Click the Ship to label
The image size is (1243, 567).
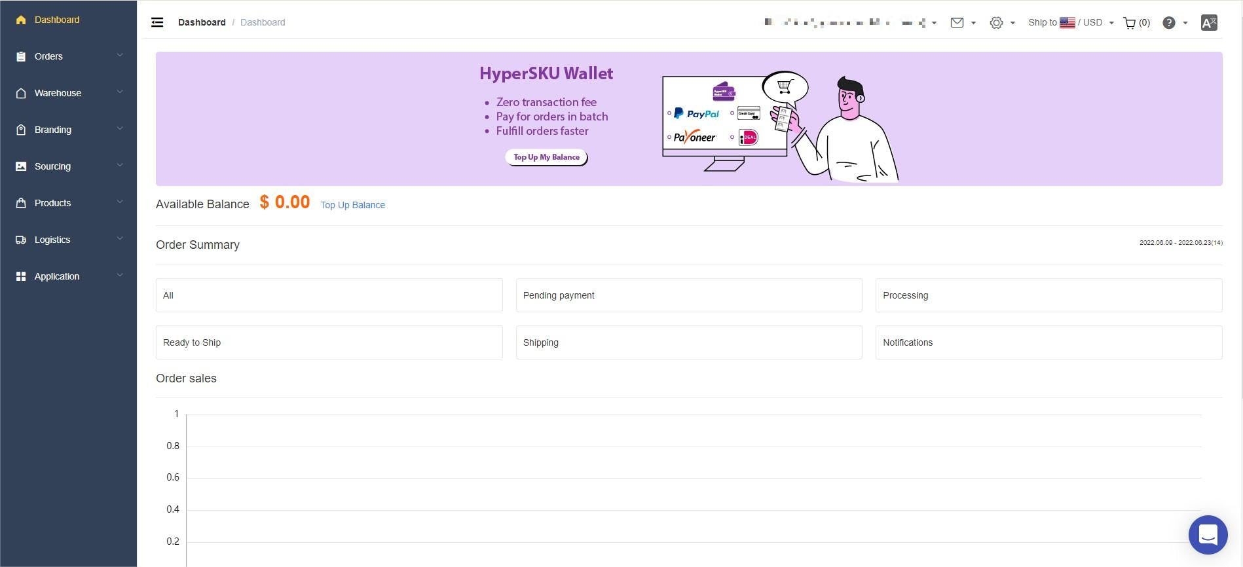coord(1043,22)
